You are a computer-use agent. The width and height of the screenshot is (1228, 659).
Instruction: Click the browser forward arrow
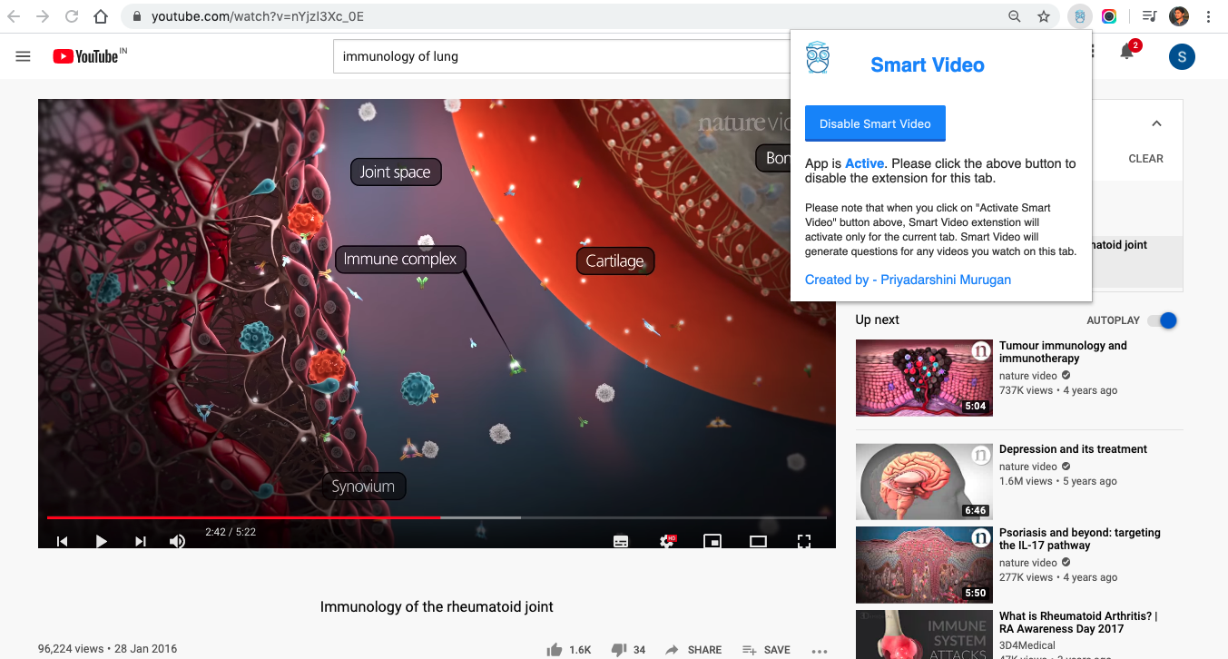[x=43, y=16]
